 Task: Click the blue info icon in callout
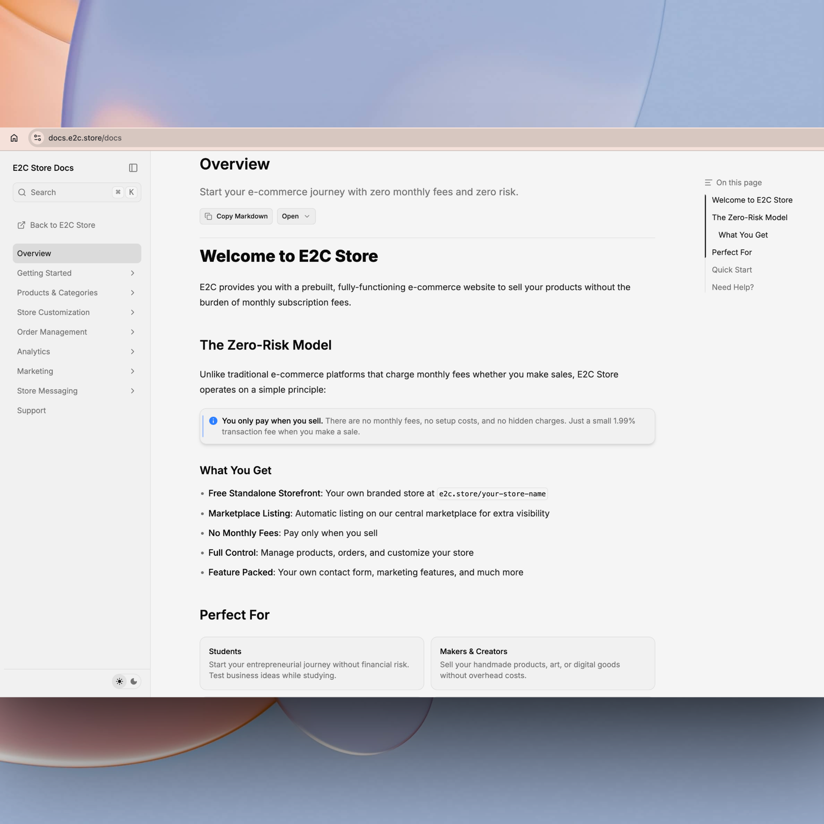[x=213, y=421]
